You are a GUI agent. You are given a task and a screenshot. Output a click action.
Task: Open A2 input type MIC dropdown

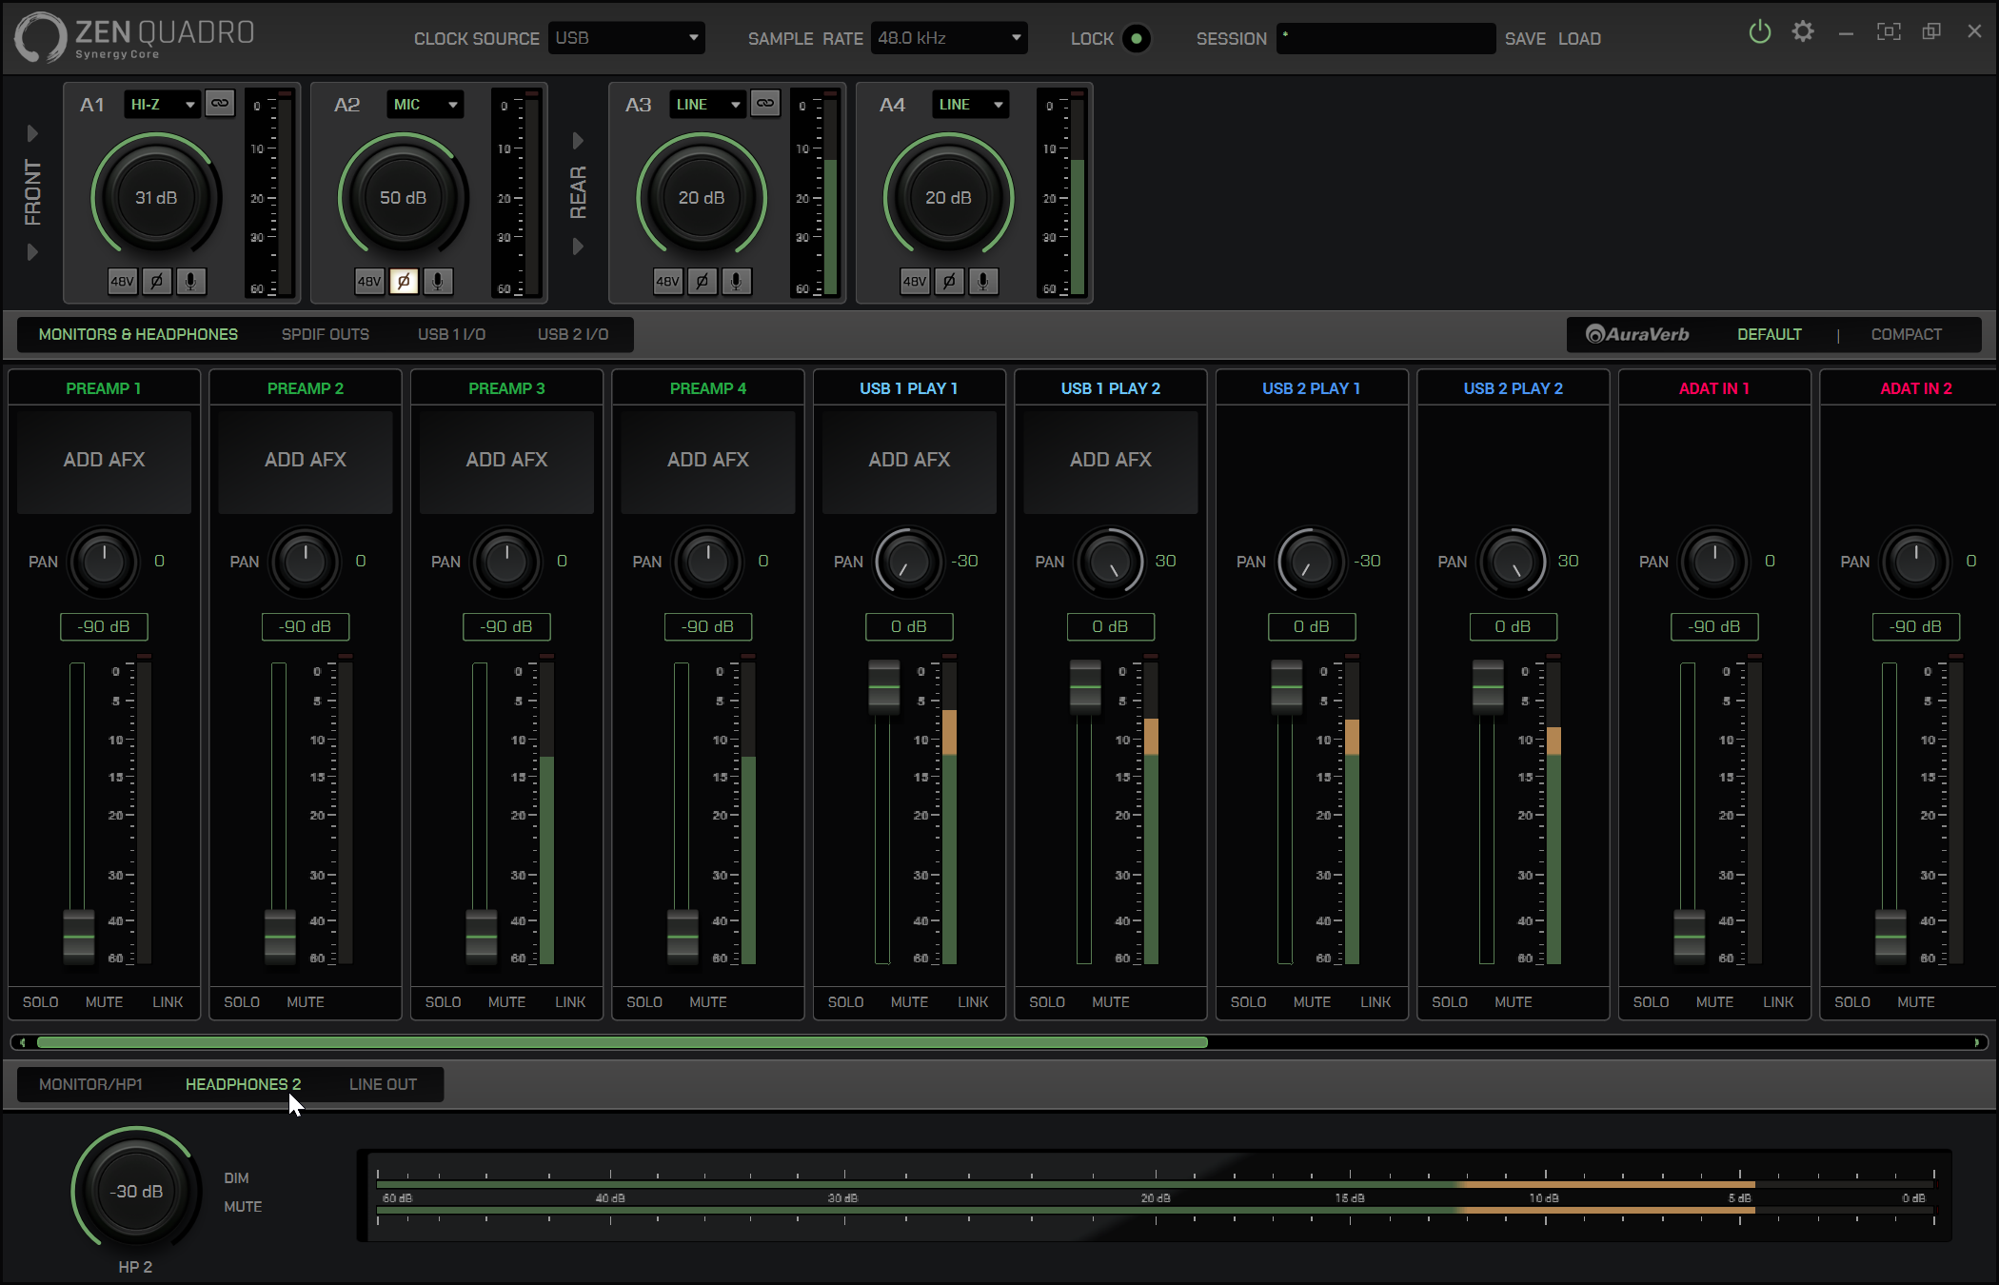tap(425, 105)
